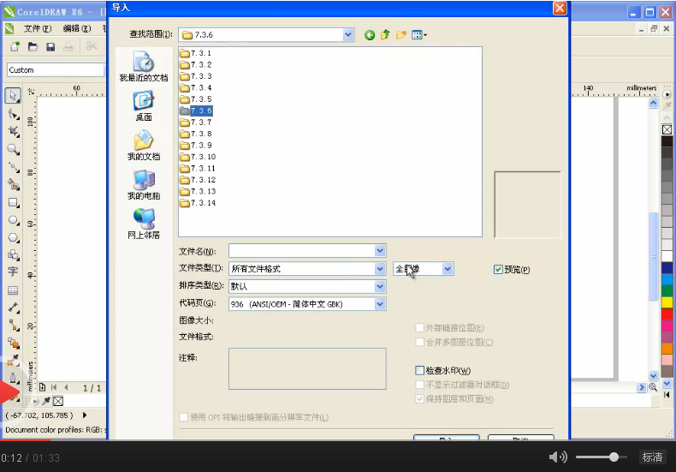Select folder 7.3.14 in list
Screen dimensions: 676x472
click(x=198, y=203)
